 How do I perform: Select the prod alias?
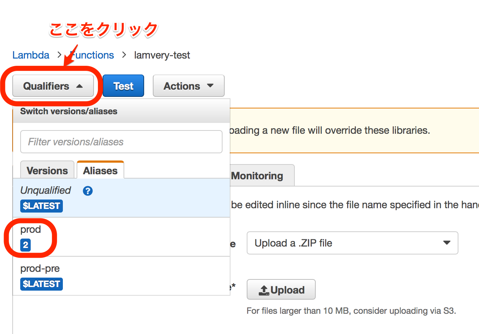coord(31,230)
